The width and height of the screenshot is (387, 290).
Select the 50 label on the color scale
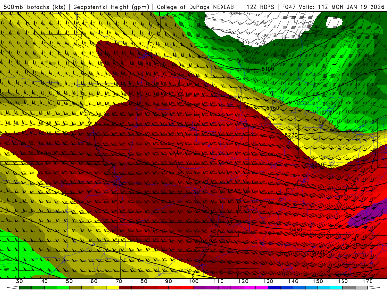[69, 281]
